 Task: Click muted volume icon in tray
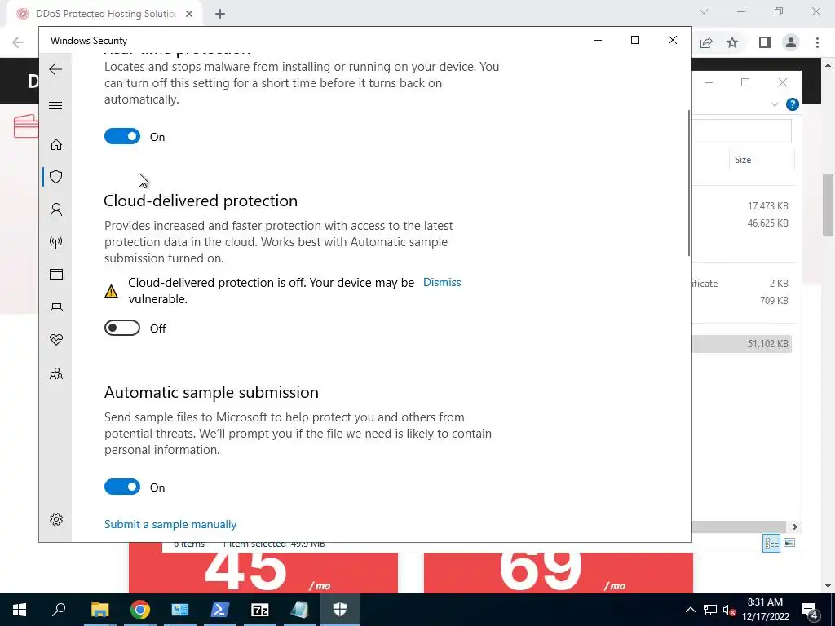[x=729, y=610]
